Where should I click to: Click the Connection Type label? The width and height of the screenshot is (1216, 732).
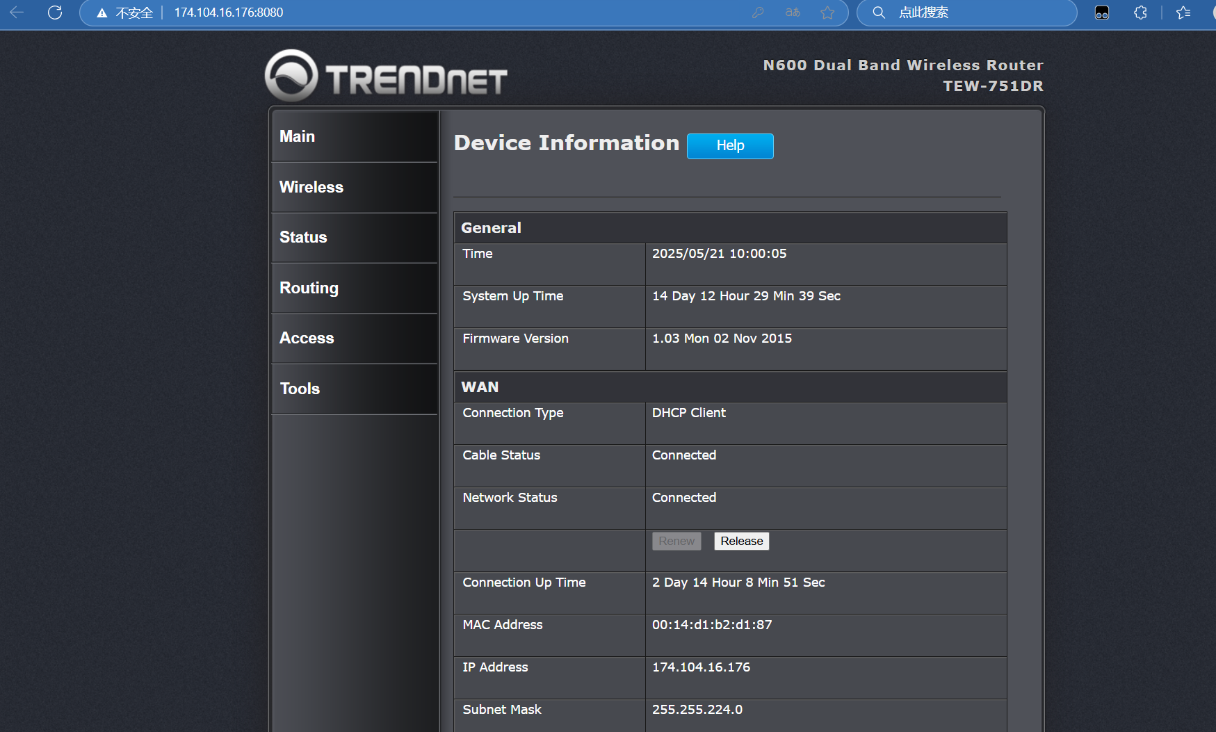[513, 413]
